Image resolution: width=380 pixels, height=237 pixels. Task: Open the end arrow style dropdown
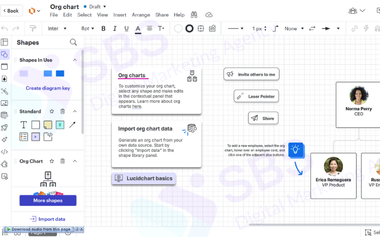(330, 28)
